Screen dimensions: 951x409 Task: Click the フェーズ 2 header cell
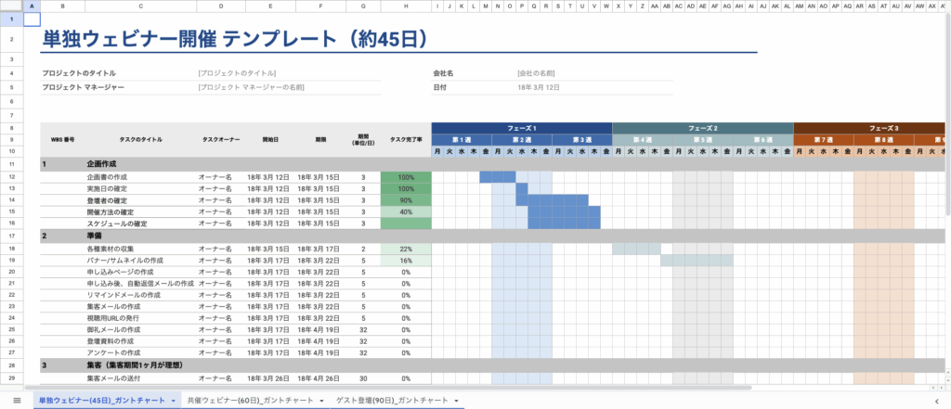click(x=702, y=128)
